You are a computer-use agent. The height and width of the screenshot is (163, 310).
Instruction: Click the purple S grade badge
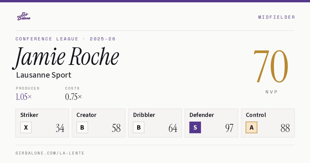[195, 128]
